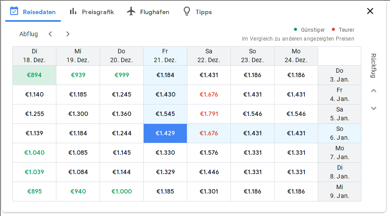
Task: Show later return dates with down chevron
Action: pos(374,108)
